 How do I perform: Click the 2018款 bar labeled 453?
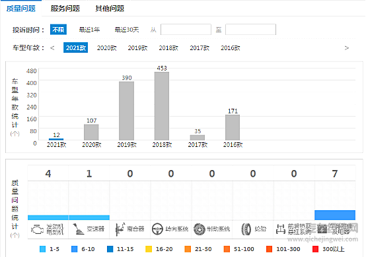162,106
